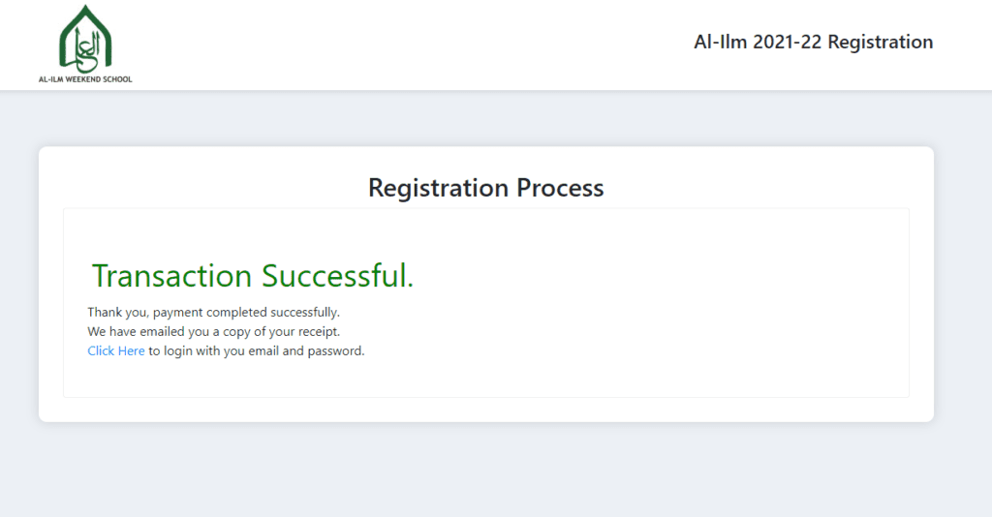Click the payment completed successfully line
The width and height of the screenshot is (992, 517).
pos(213,312)
